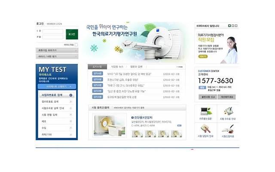Click the green 로그인 button
Screen dimensions: 275x172
[72, 34]
